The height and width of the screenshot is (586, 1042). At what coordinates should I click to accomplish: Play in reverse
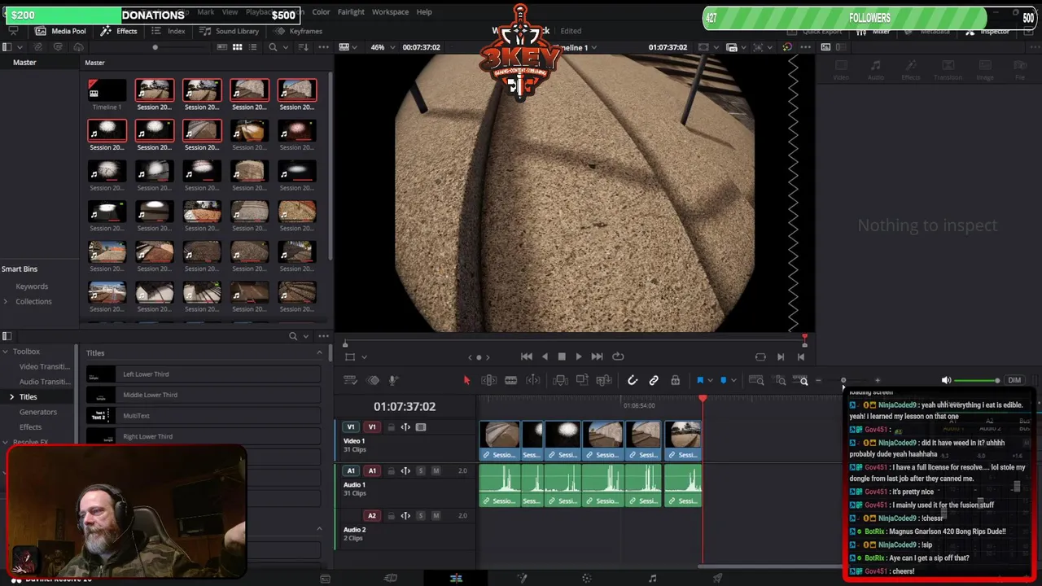545,356
